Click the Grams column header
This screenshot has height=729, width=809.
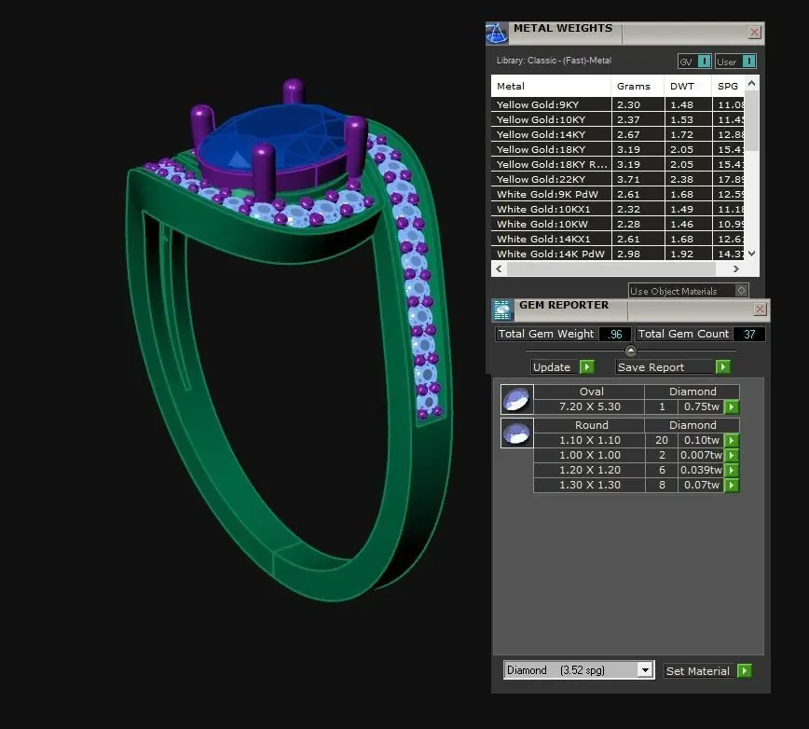point(638,86)
